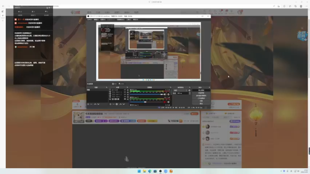Open browser favorites star icon
The image size is (310, 174).
[x=290, y=6]
